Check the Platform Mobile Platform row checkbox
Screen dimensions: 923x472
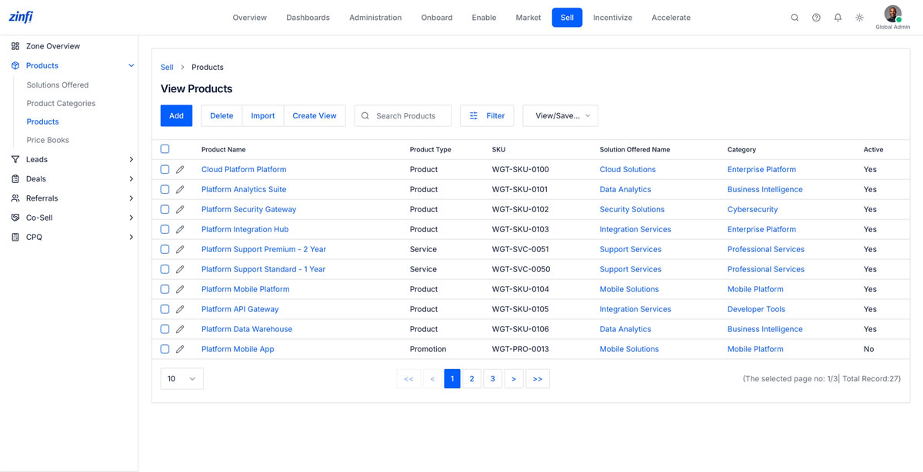click(x=165, y=289)
